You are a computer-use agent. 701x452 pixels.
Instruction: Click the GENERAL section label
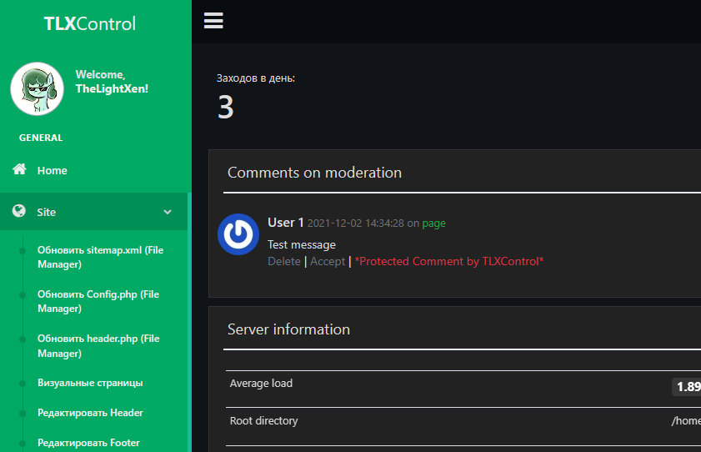pos(41,138)
